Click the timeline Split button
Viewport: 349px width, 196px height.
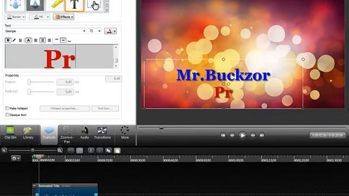(x=99, y=150)
